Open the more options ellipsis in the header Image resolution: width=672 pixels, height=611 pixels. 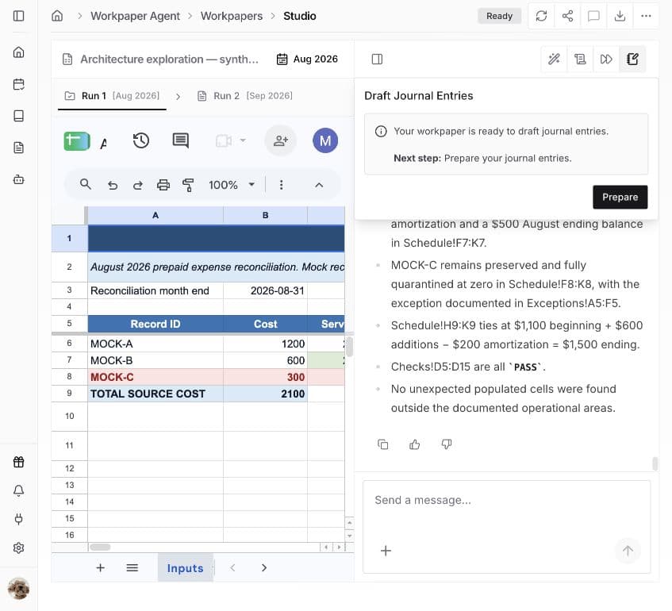pyautogui.click(x=646, y=16)
